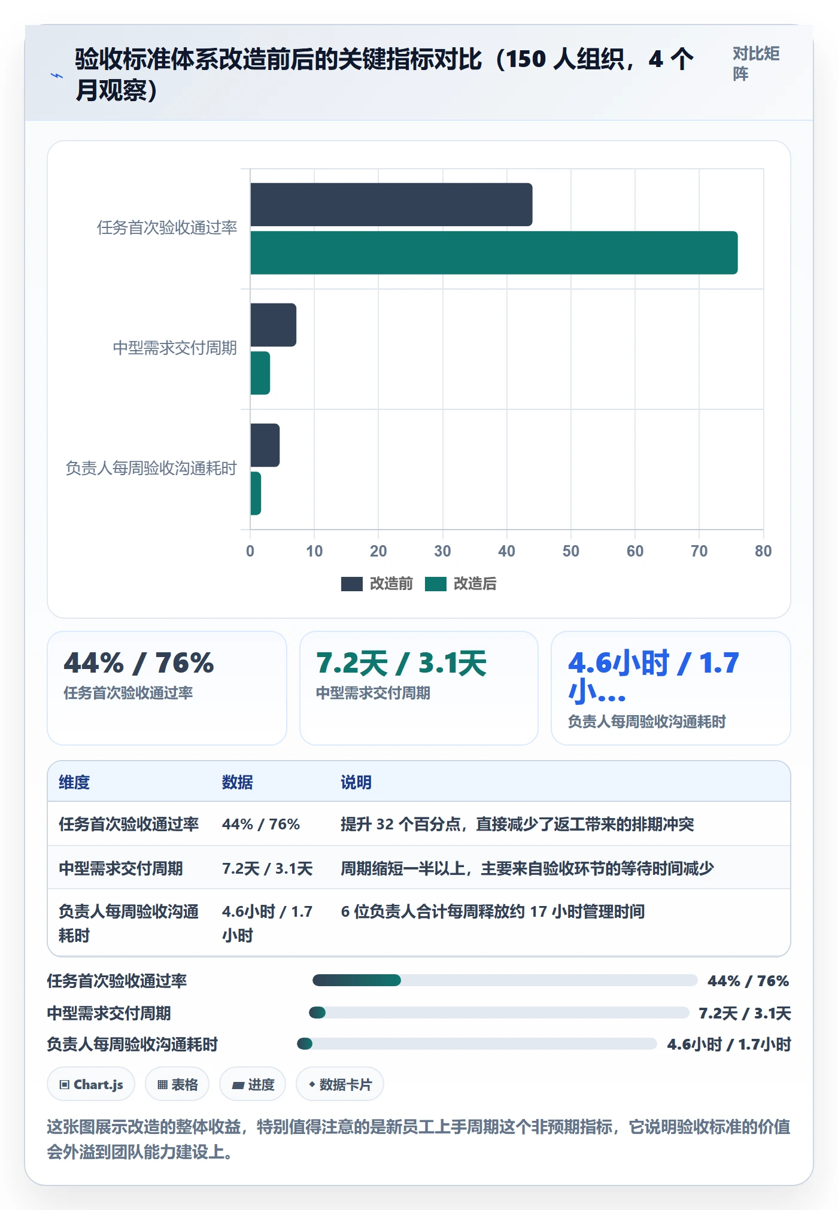
Task: Toggle the 改造前 legend swatch
Action: coord(351,583)
